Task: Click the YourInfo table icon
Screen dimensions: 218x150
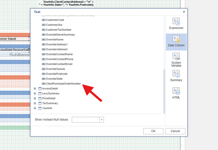Action: (x=40, y=108)
